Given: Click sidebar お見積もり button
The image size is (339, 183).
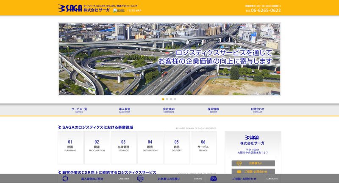Looking at the screenshot, I should tap(253, 163).
